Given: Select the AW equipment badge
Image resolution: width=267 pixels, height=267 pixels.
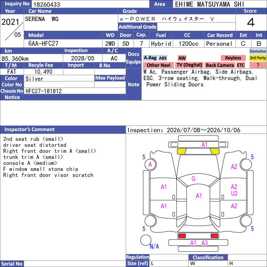Looking at the screenshot, I should click(182, 58).
